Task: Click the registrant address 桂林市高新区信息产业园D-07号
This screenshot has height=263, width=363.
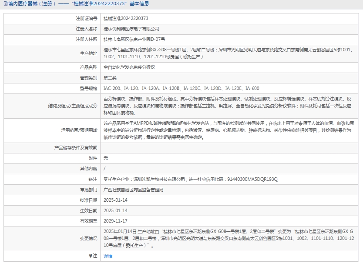Action: (134, 39)
